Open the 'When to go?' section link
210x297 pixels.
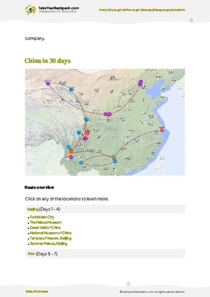pyautogui.click(x=132, y=10)
